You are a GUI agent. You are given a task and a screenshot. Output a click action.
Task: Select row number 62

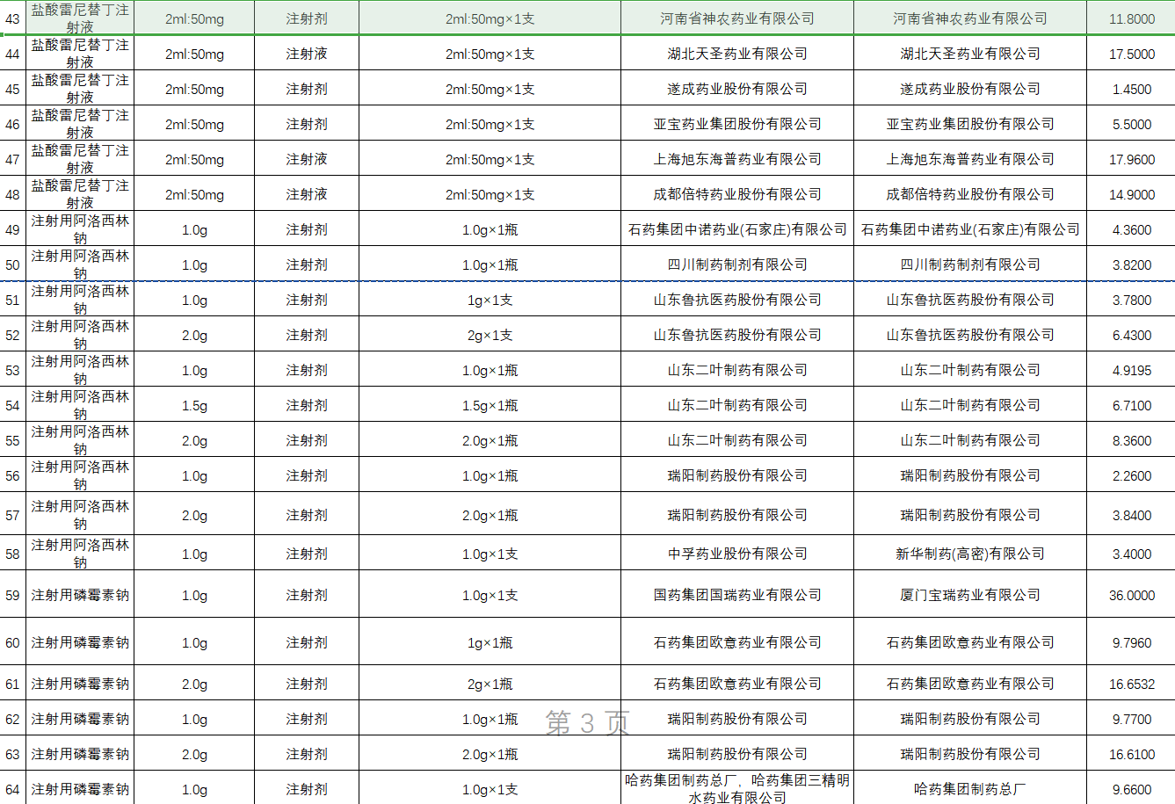tap(12, 719)
